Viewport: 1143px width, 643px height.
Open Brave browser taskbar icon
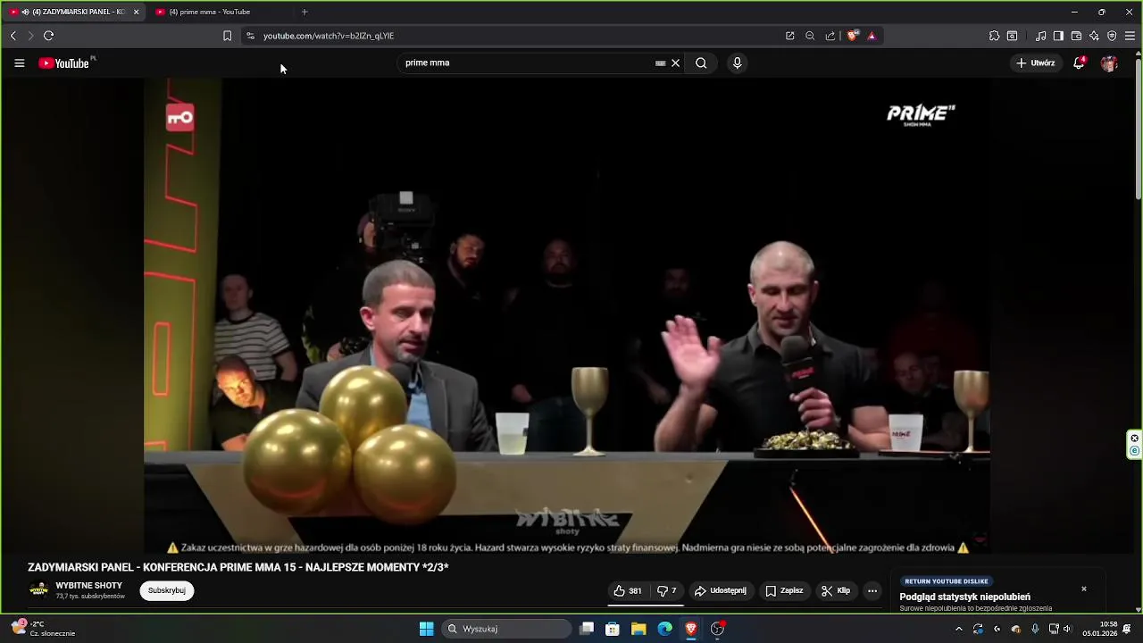[691, 629]
